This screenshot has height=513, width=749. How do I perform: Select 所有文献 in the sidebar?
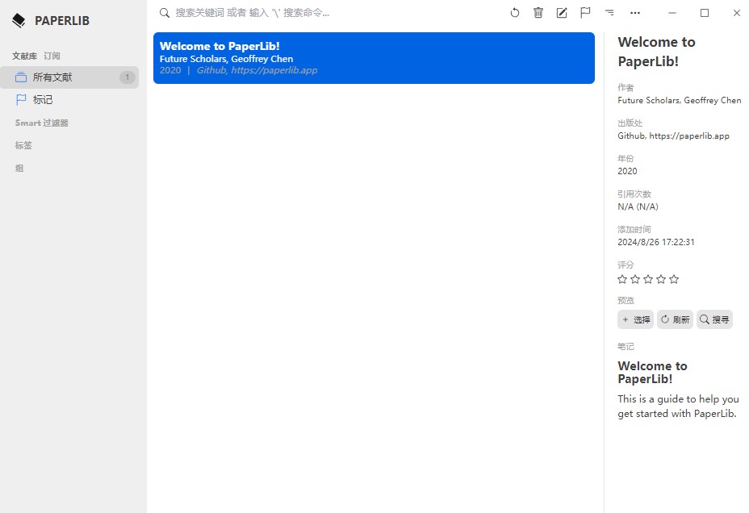point(52,77)
